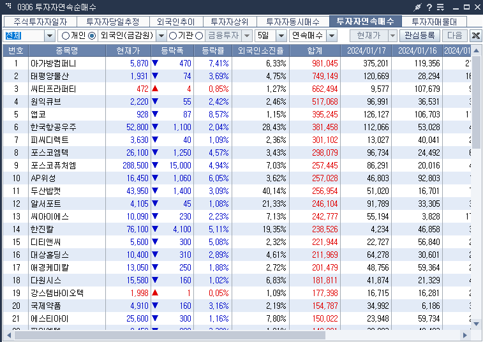The width and height of the screenshot is (483, 342).
Task: Click the 2024/01/16 column header
Action: [x=417, y=50]
